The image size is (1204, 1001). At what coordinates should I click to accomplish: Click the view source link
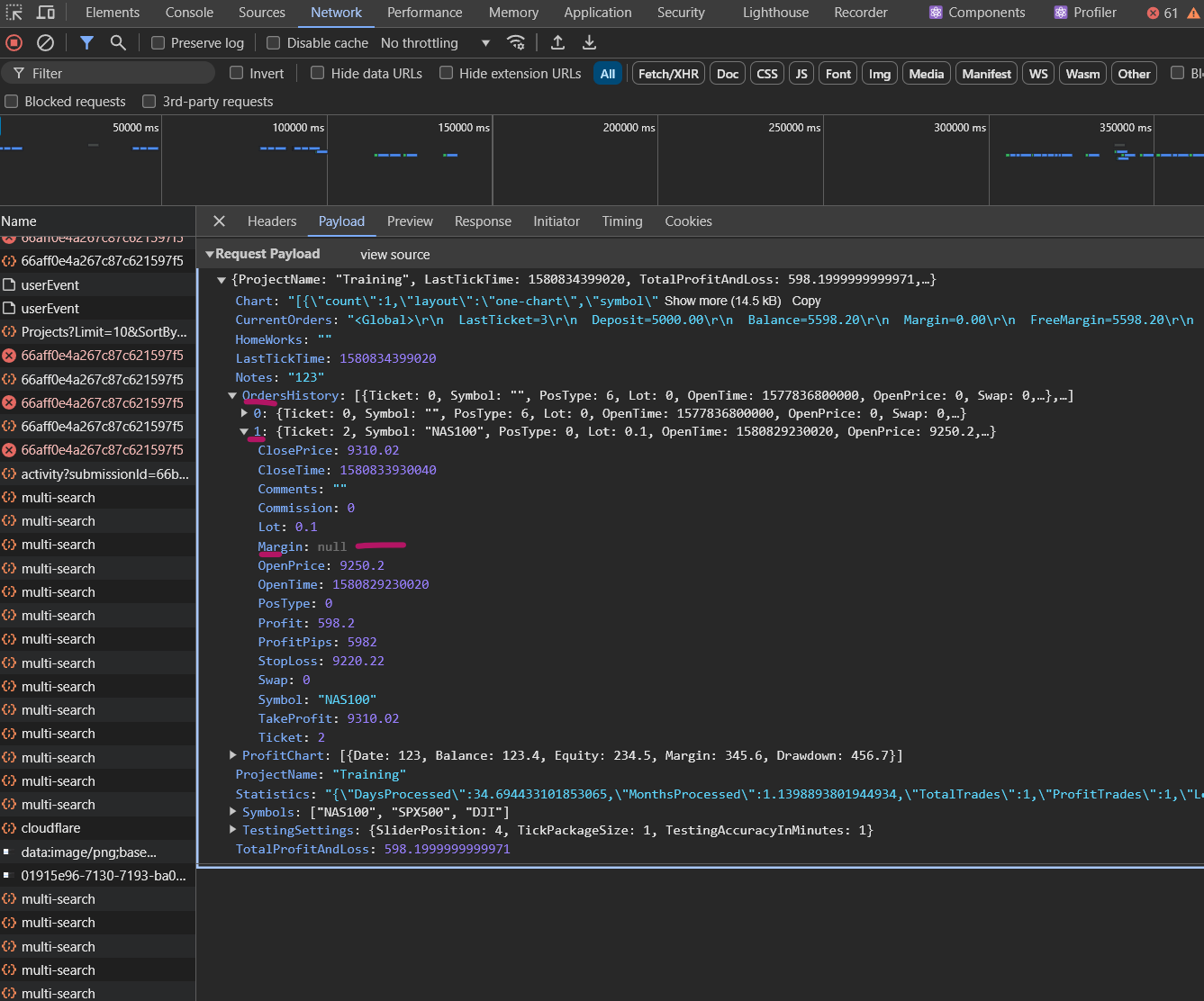pos(394,255)
